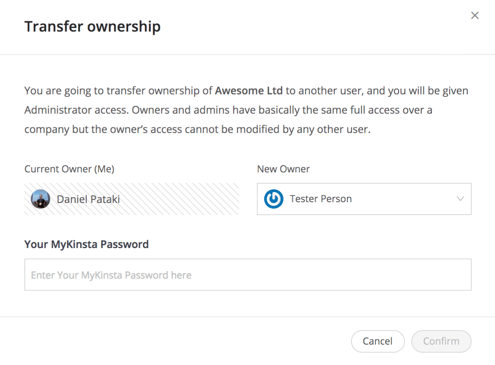Click the New Owner label
Image resolution: width=495 pixels, height=365 pixels.
[283, 169]
